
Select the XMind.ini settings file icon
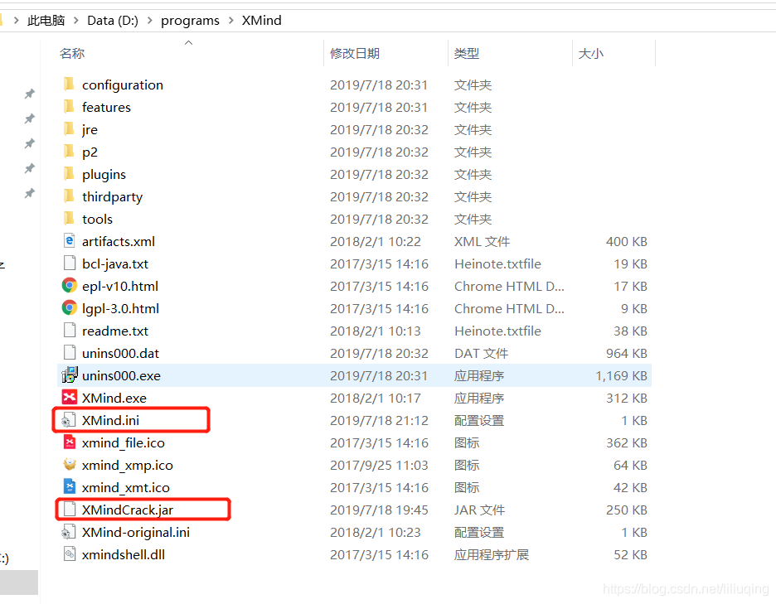(68, 420)
